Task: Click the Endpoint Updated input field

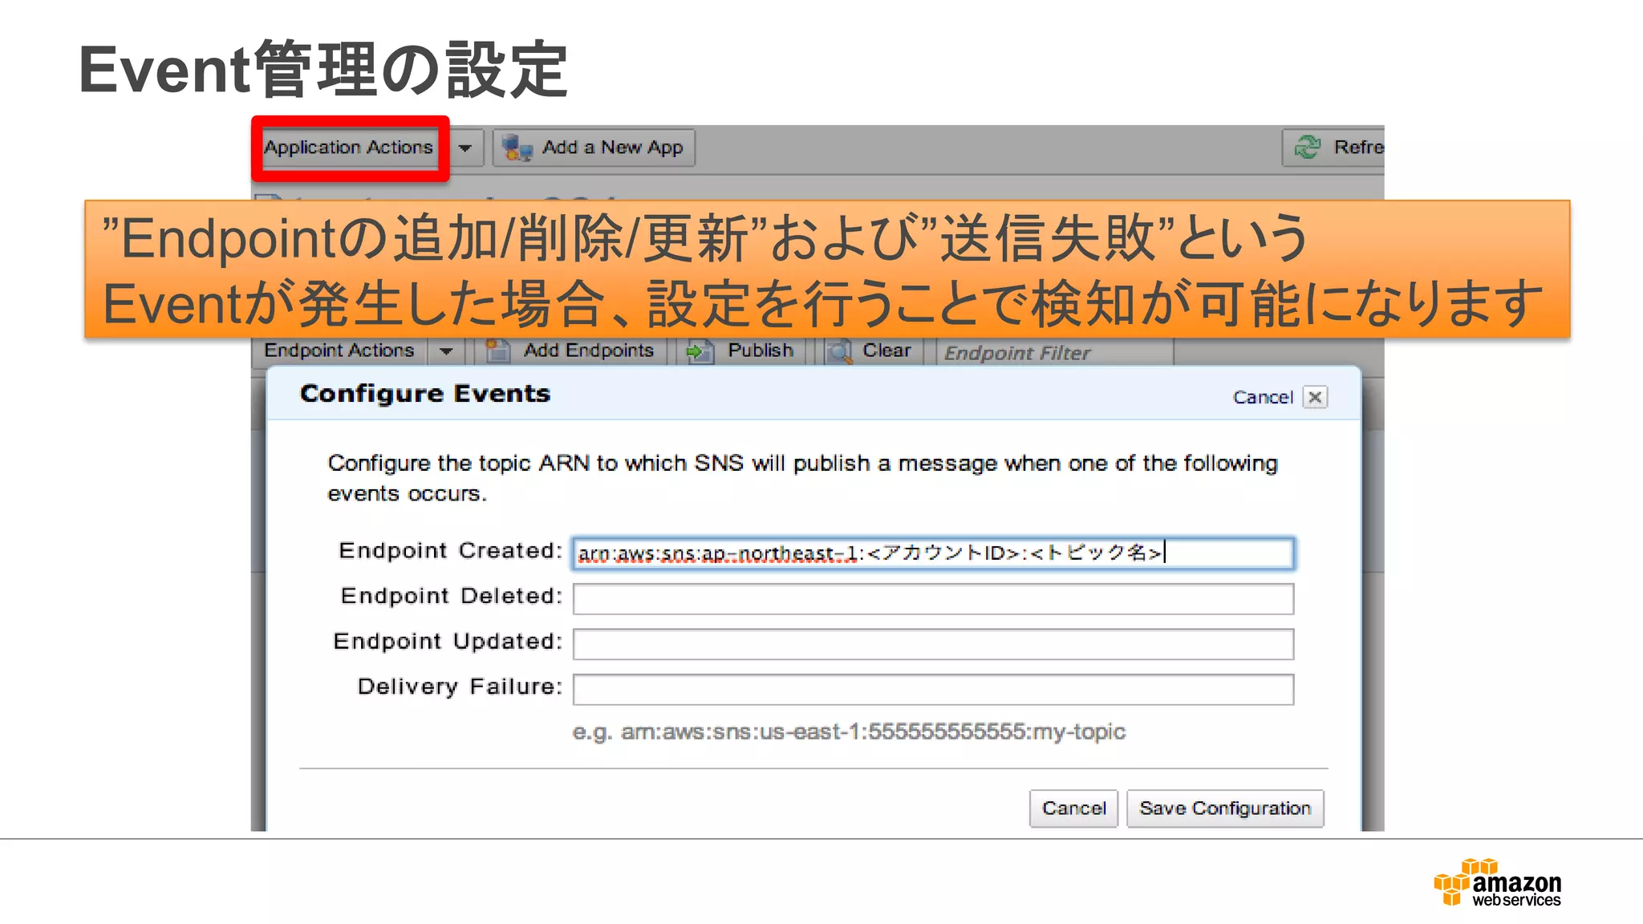Action: pos(933,644)
